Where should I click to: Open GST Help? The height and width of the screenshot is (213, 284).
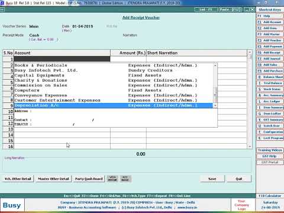pyautogui.click(x=270, y=156)
